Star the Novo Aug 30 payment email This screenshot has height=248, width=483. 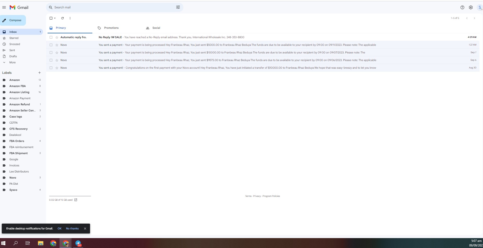coord(57,68)
